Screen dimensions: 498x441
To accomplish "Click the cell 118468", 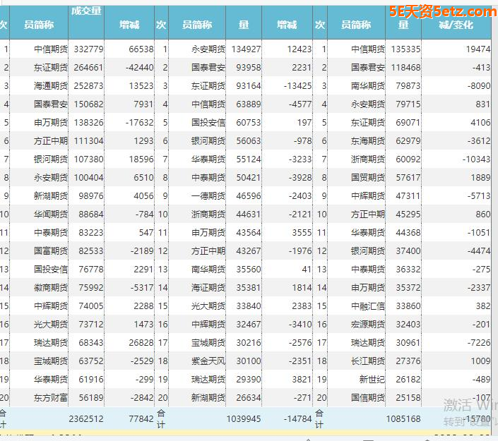I will (406, 68).
